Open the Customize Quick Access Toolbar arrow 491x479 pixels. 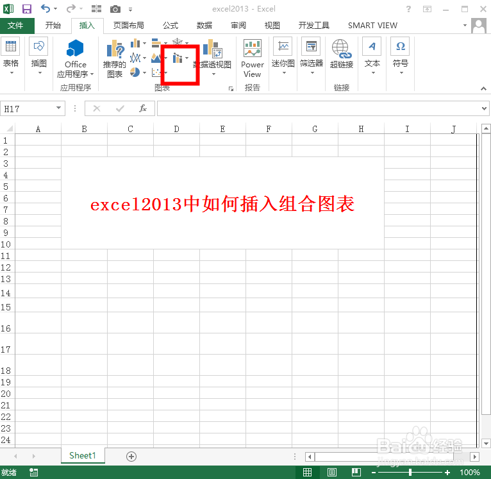(x=130, y=10)
